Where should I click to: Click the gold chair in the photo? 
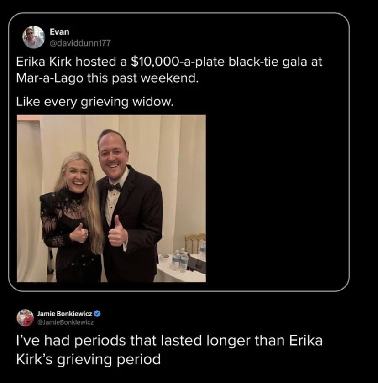195,243
